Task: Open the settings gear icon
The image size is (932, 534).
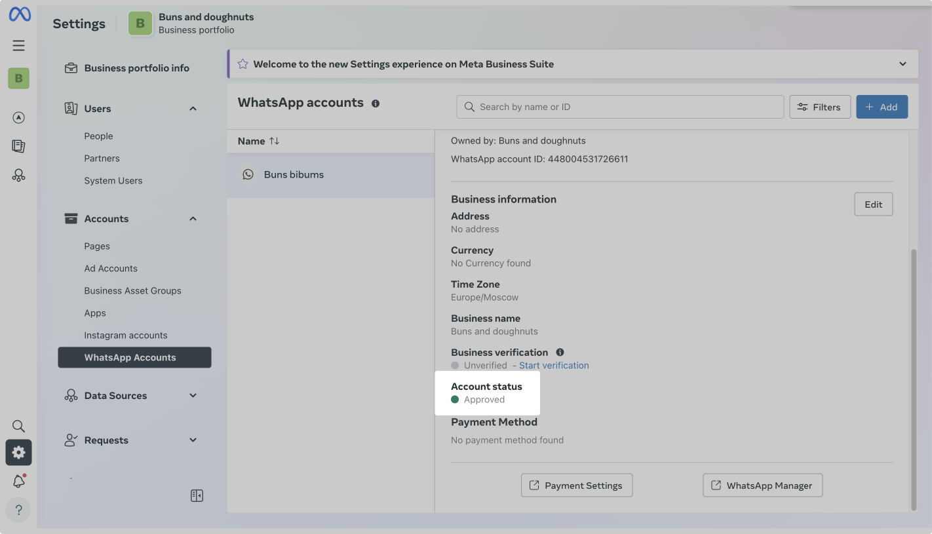Action: pos(18,453)
